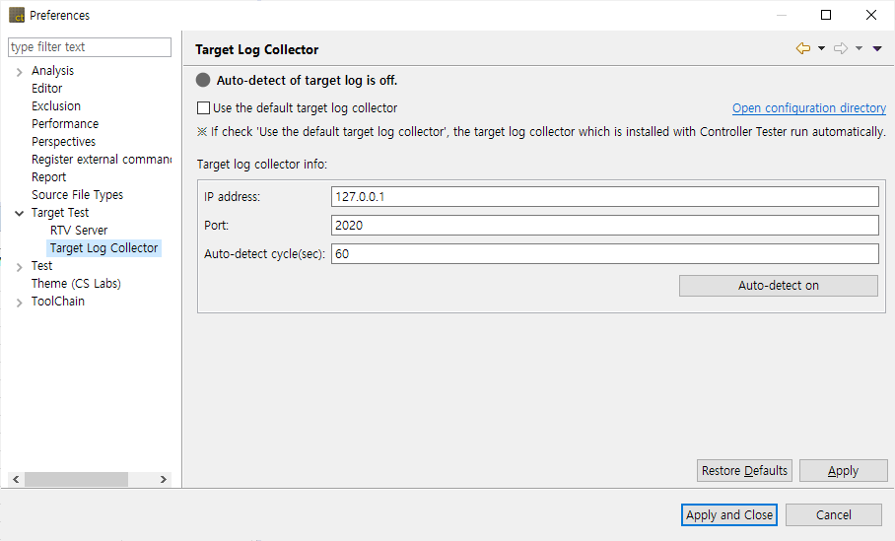The width and height of the screenshot is (895, 541).
Task: Collapse the Target Test tree node
Action: point(20,213)
